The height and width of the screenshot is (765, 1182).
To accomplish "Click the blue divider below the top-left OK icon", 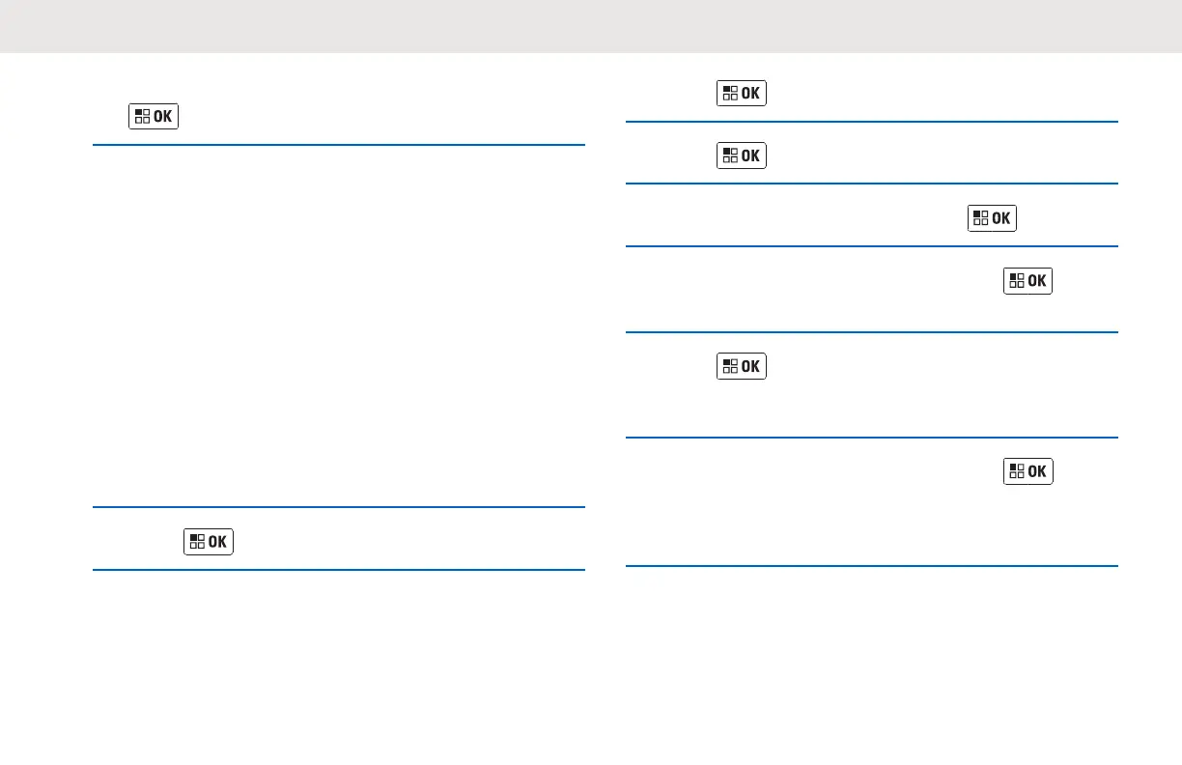I will 338,145.
